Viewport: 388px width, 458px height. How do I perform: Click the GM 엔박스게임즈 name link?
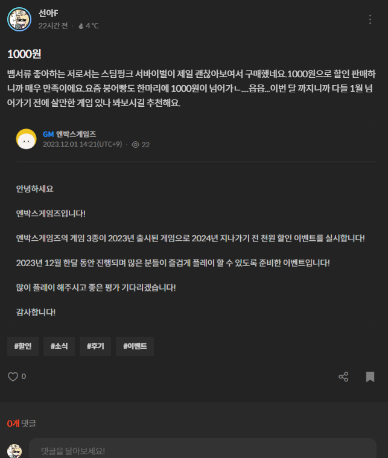(x=69, y=134)
